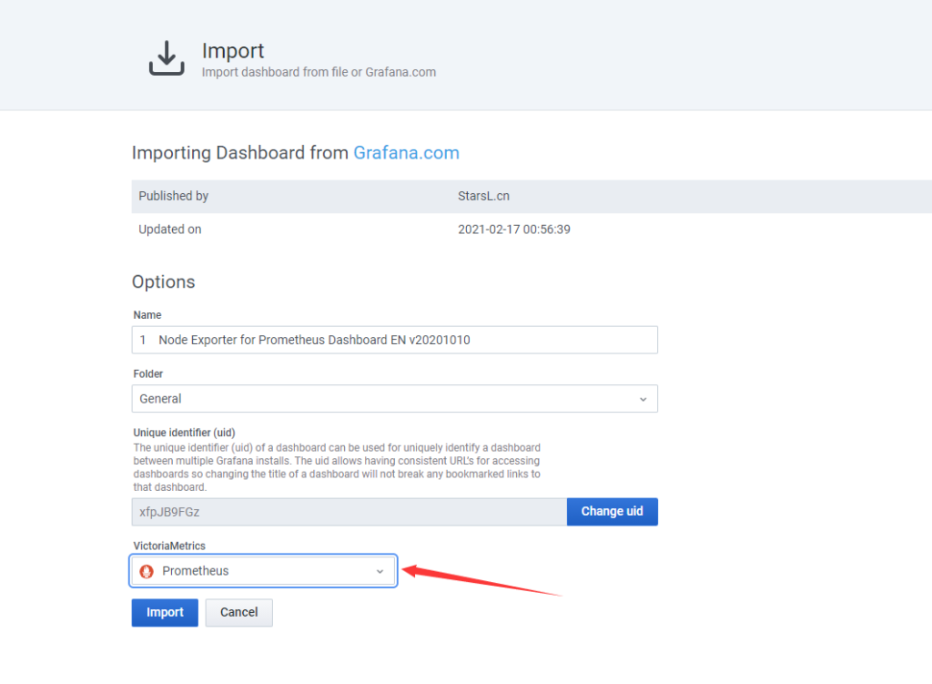Click the Import page title

233,51
